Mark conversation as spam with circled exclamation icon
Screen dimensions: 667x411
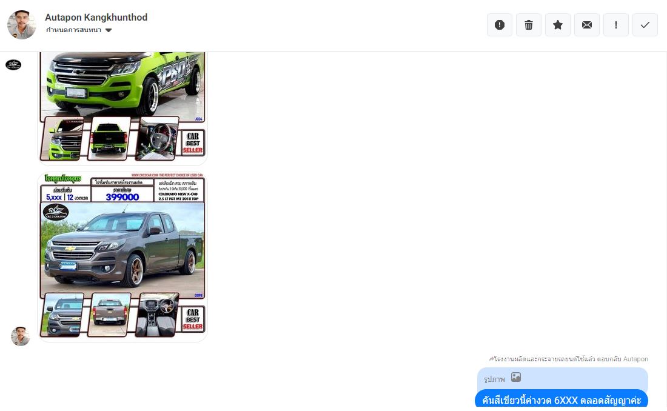500,25
